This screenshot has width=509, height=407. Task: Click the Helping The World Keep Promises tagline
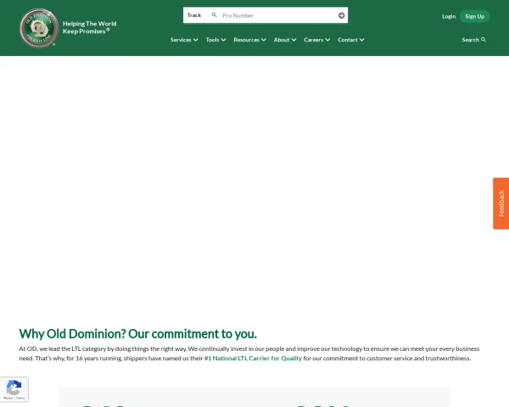(x=90, y=27)
